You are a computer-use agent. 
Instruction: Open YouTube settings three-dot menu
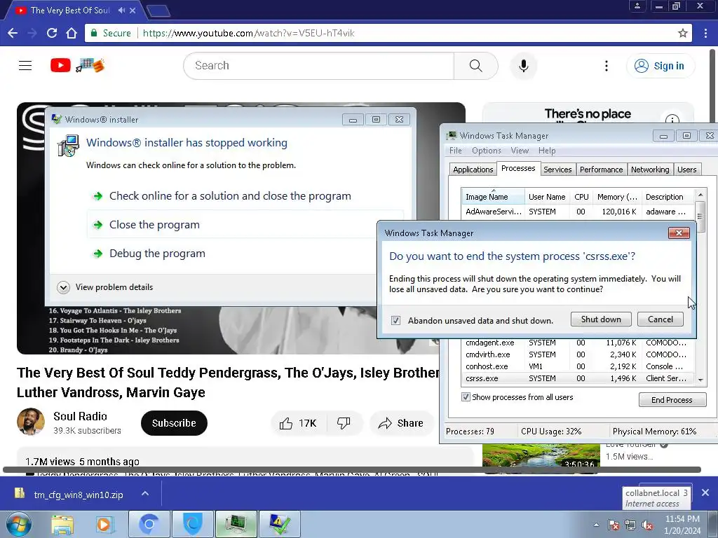coord(607,66)
